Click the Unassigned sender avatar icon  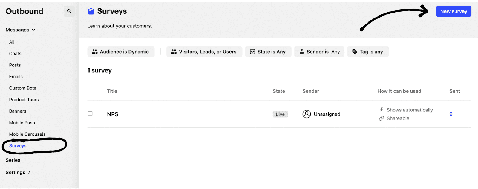307,114
